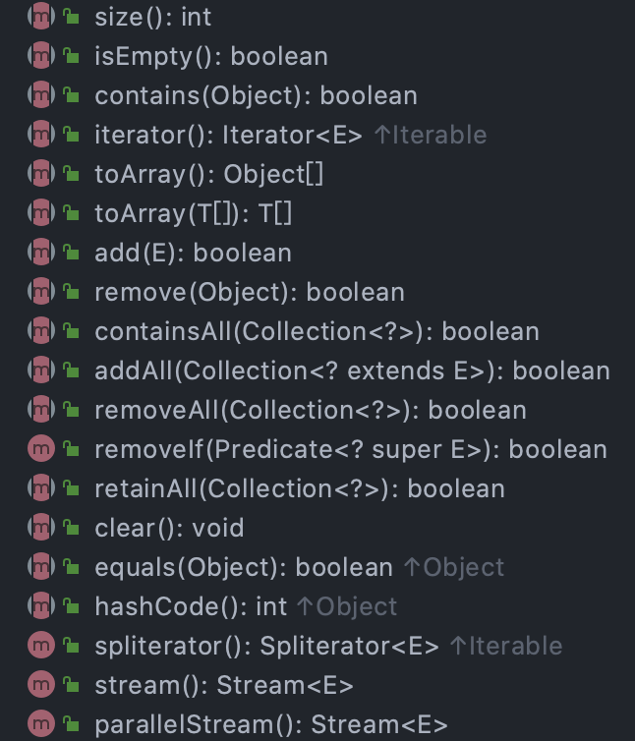This screenshot has height=741, width=635.
Task: Click the method icon beside size(): int
Action: [40, 17]
